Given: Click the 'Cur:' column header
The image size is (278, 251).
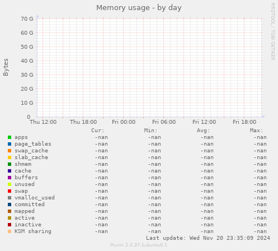Looking at the screenshot, I should point(98,131).
